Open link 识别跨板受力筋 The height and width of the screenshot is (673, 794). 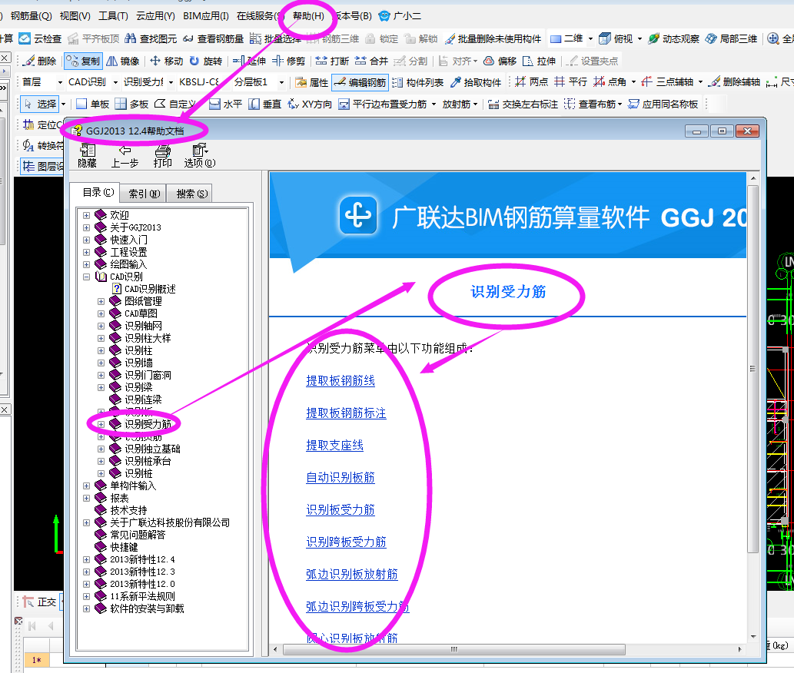pyautogui.click(x=346, y=542)
